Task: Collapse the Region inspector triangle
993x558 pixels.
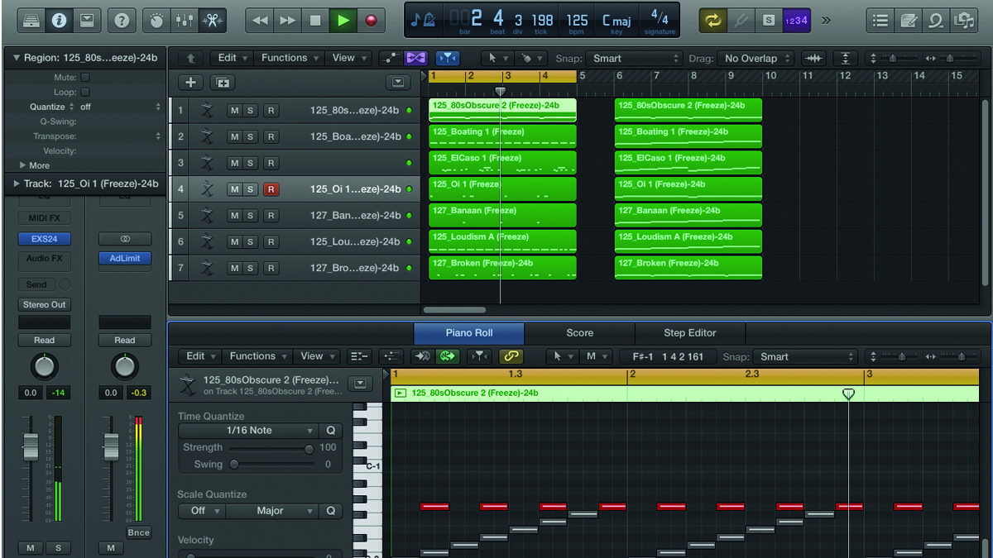Action: 17,58
